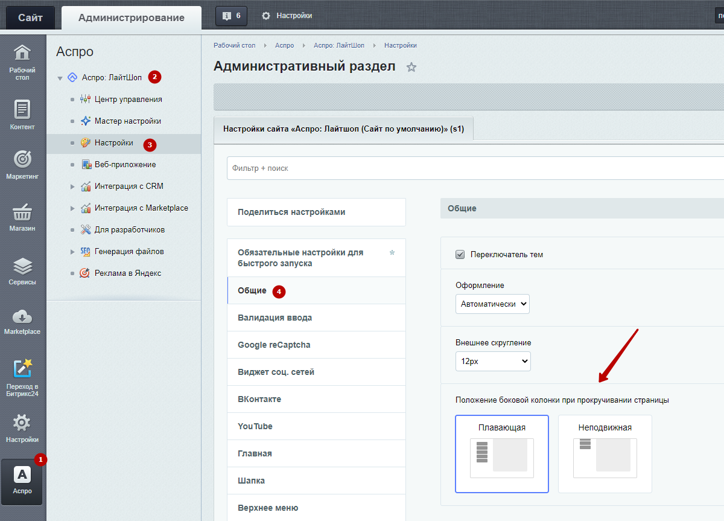Select Неподвижная sidebar position option
This screenshot has width=724, height=521.
[605, 454]
